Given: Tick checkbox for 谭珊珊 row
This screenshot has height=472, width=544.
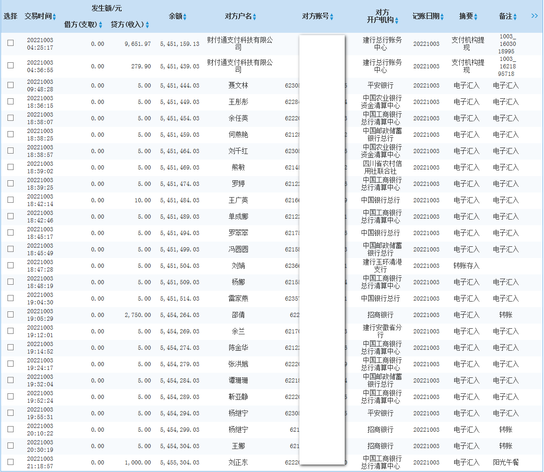Looking at the screenshot, I should [11, 380].
